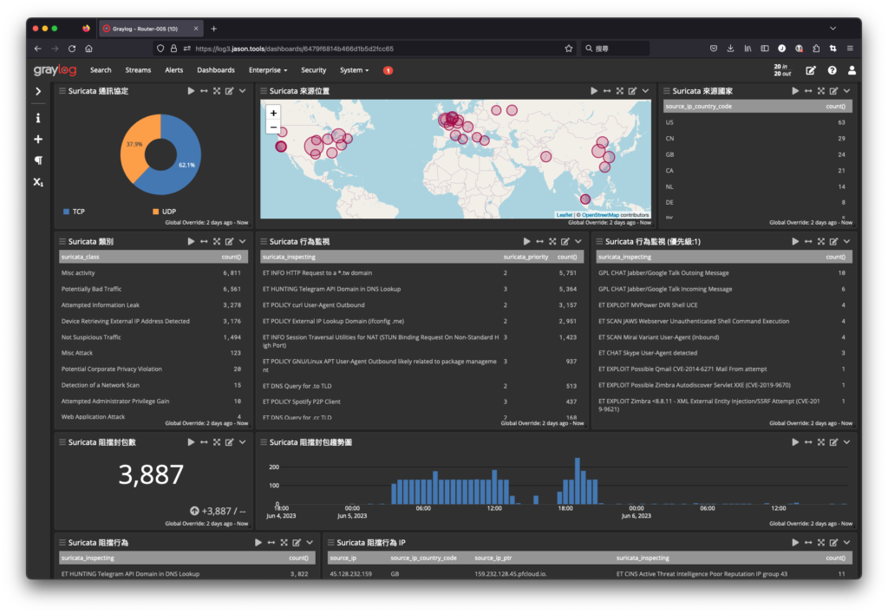Toggle TCP series in pie legend

75,212
